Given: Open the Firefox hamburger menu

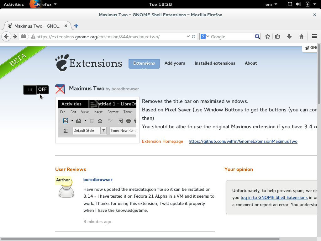Looking at the screenshot, I should (x=314, y=36).
